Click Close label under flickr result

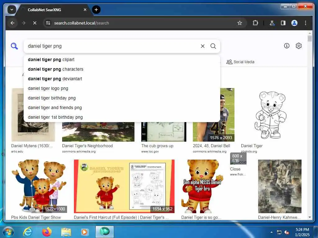[x=235, y=169]
